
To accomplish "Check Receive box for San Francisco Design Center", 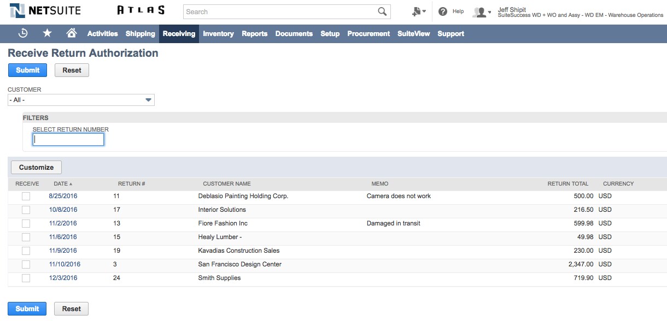I will 26,264.
